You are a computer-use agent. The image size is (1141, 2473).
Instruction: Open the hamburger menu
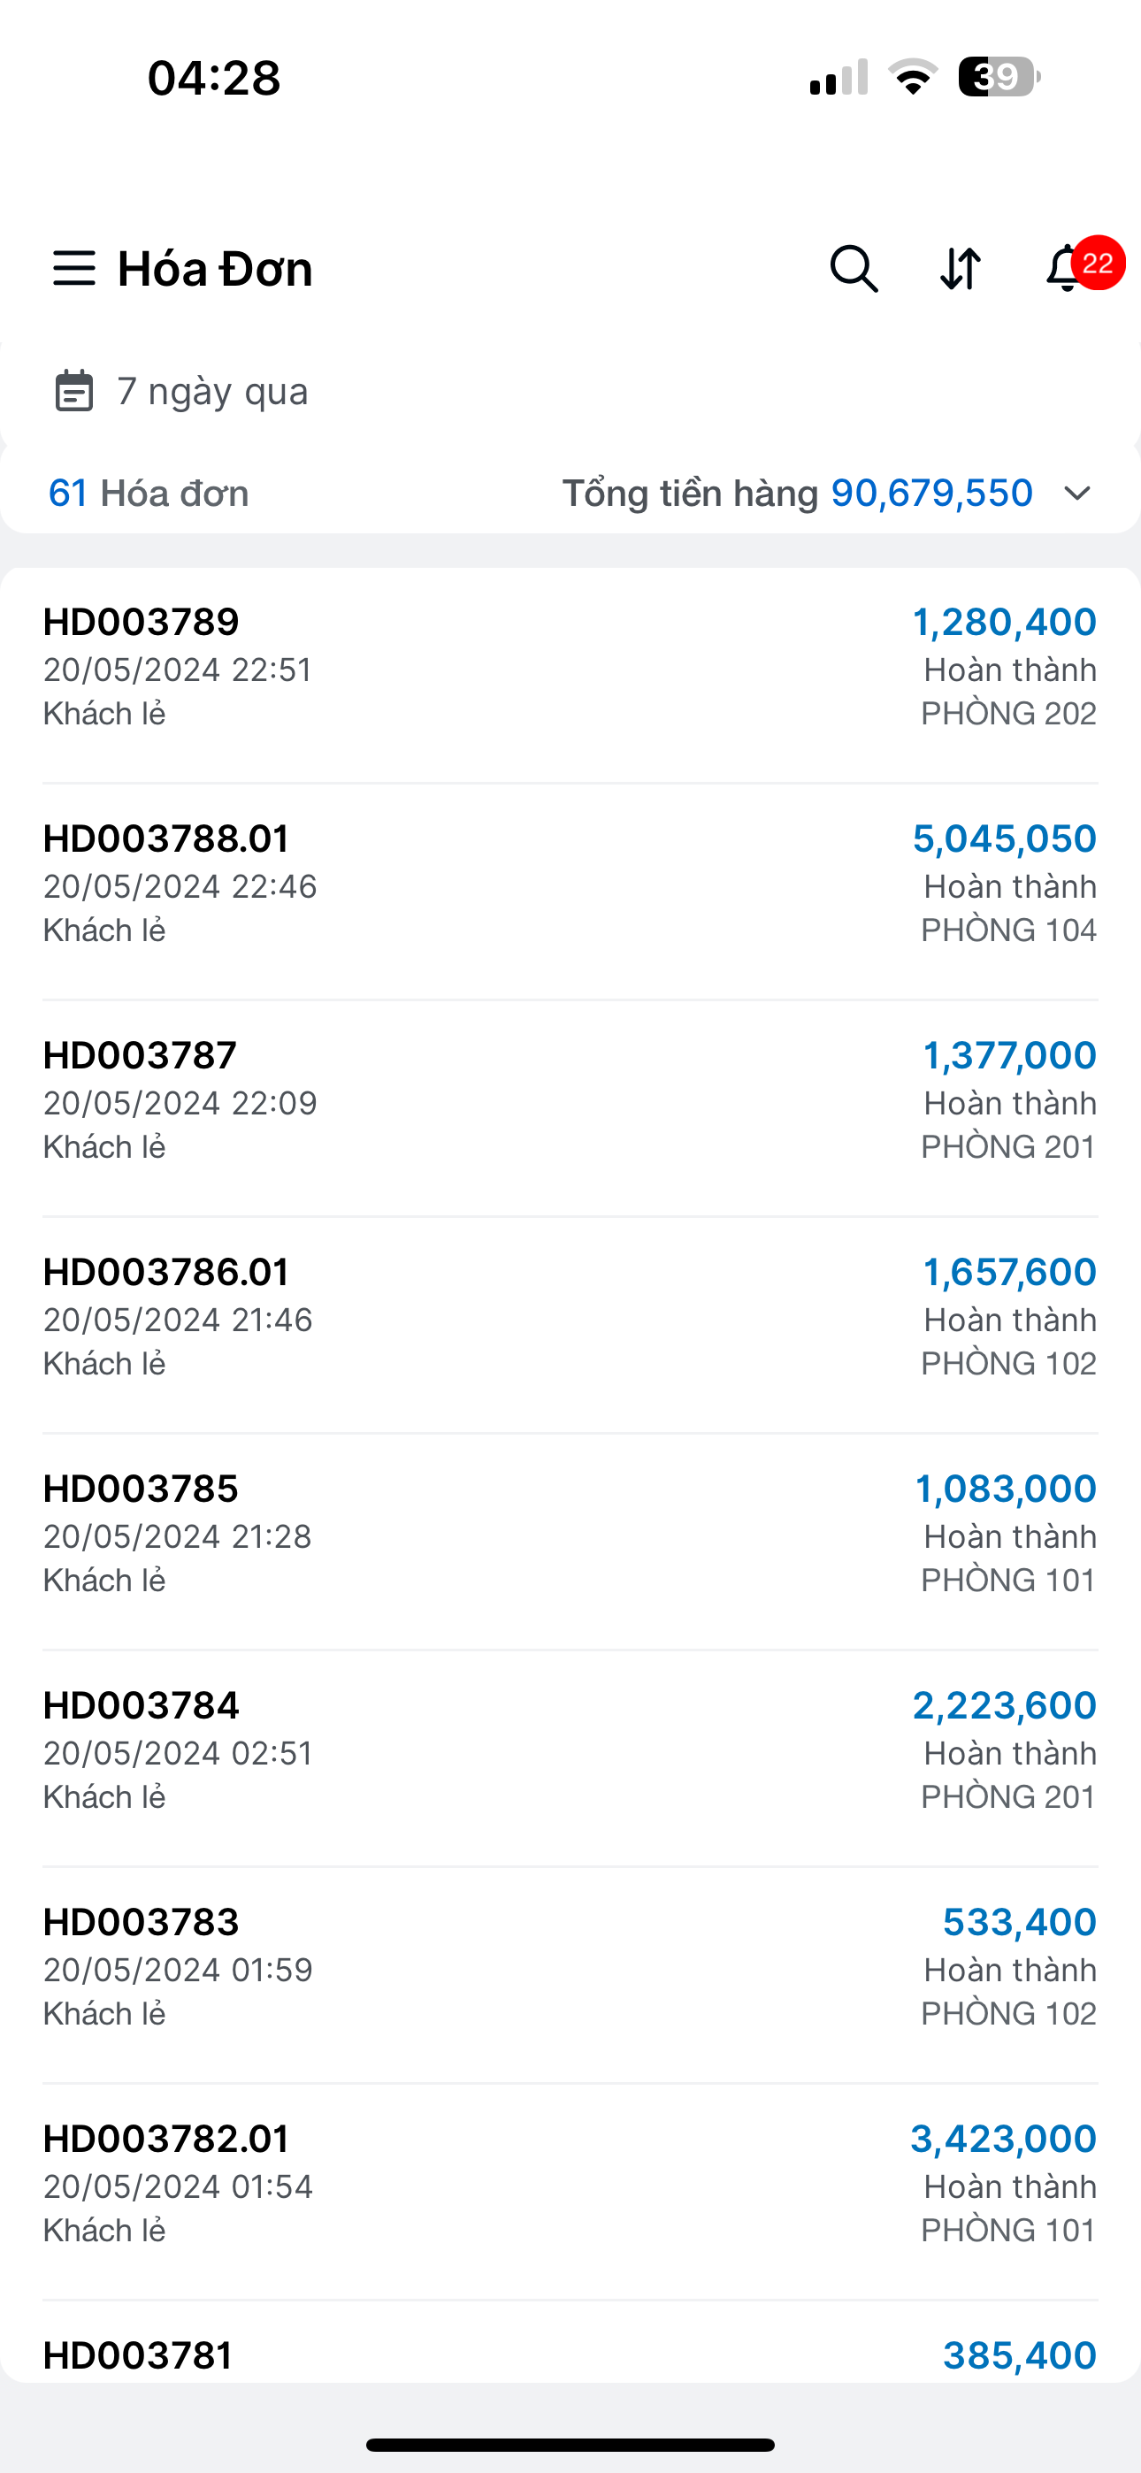(74, 268)
